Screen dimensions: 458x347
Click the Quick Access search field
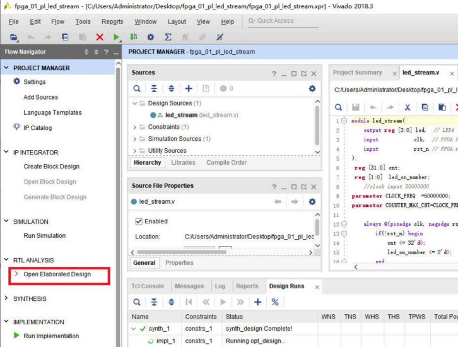(x=284, y=21)
